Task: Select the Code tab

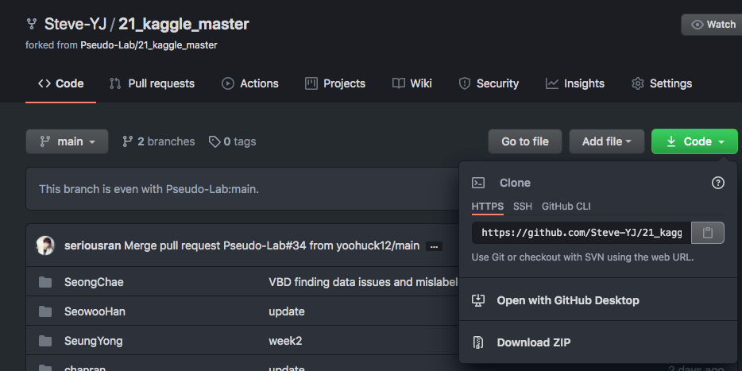Action: (60, 83)
